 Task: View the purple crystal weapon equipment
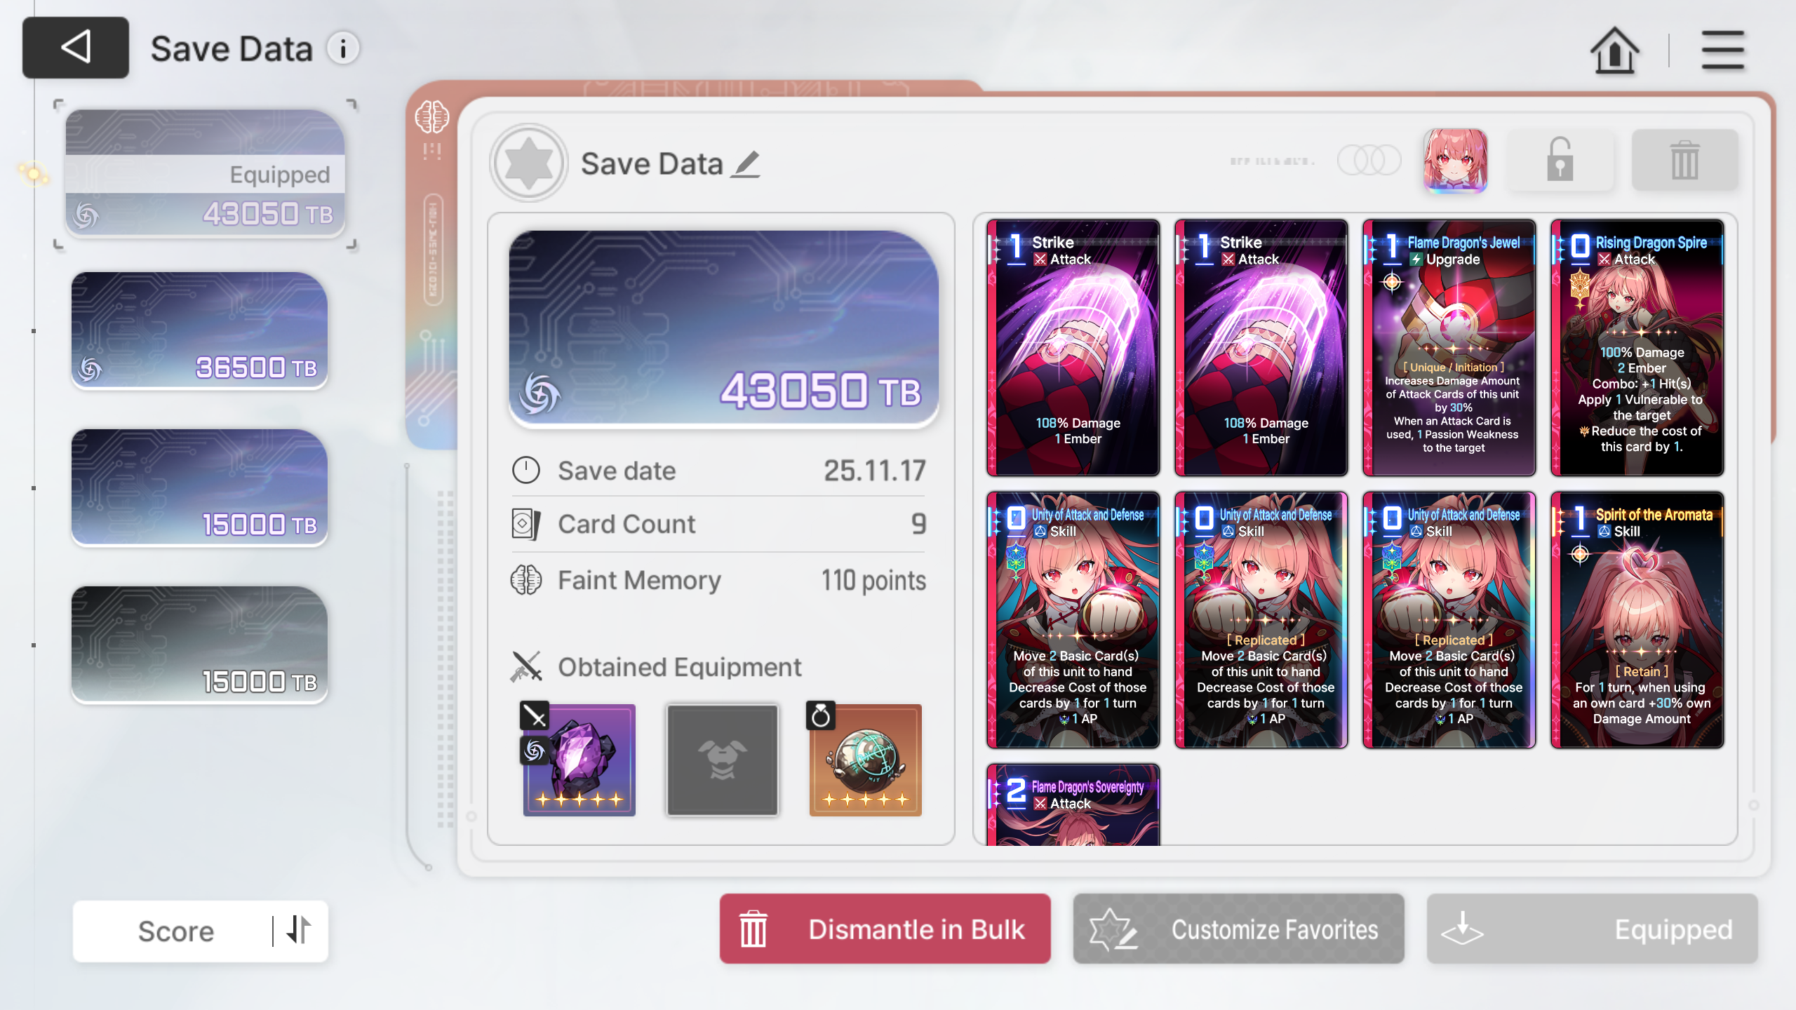click(x=579, y=760)
